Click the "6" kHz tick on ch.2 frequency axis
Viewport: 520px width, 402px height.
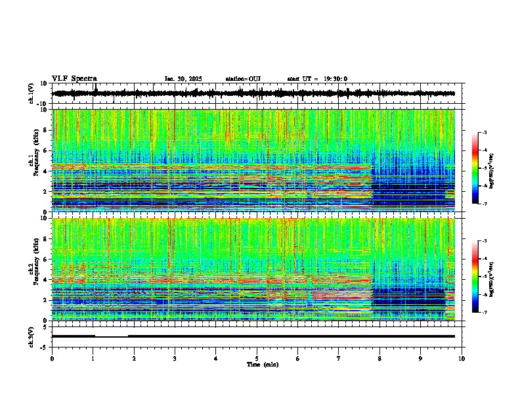[x=46, y=259]
